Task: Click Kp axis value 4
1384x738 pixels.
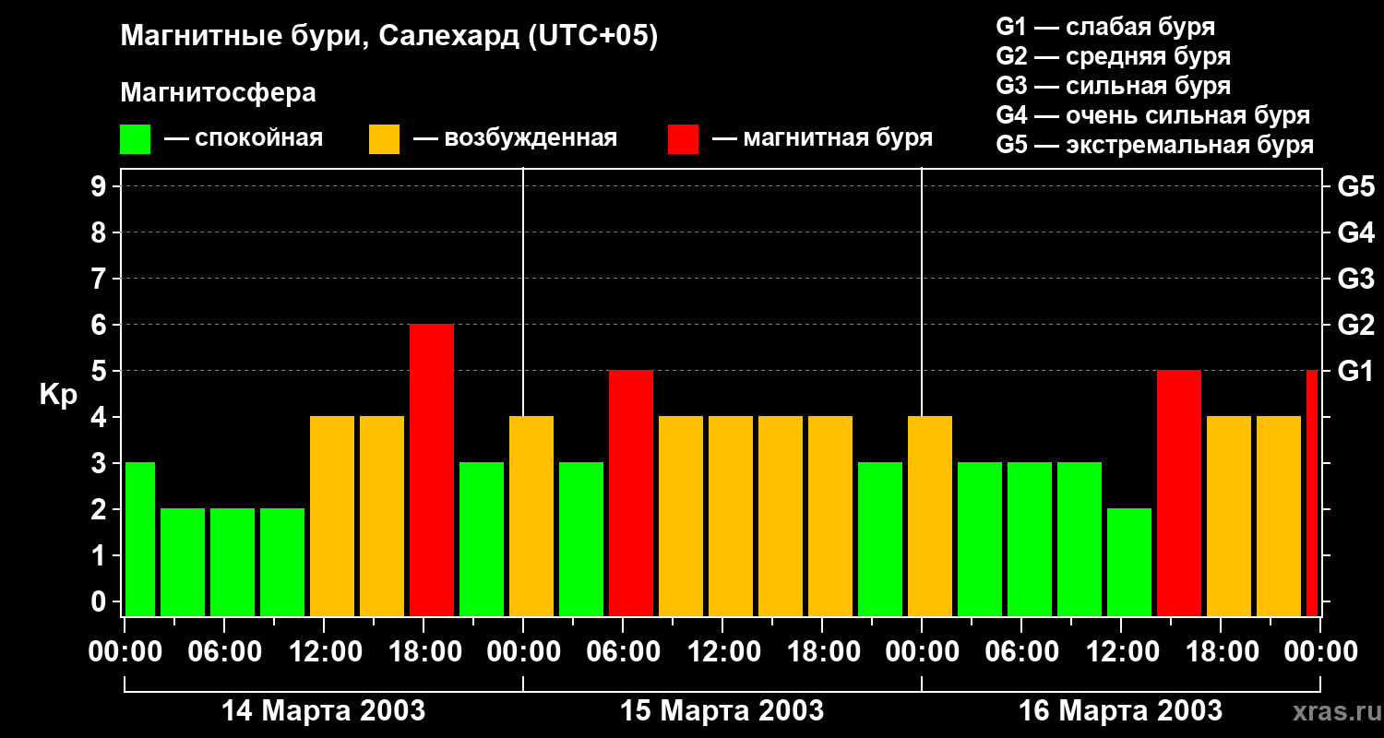Action: [100, 417]
